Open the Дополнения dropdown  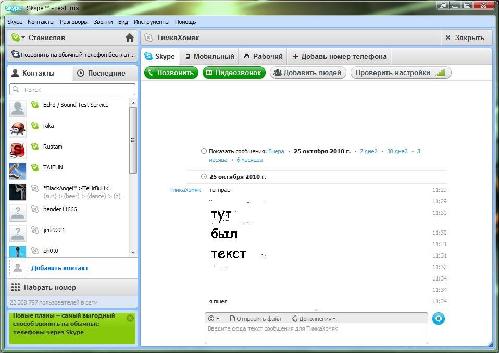point(314,319)
